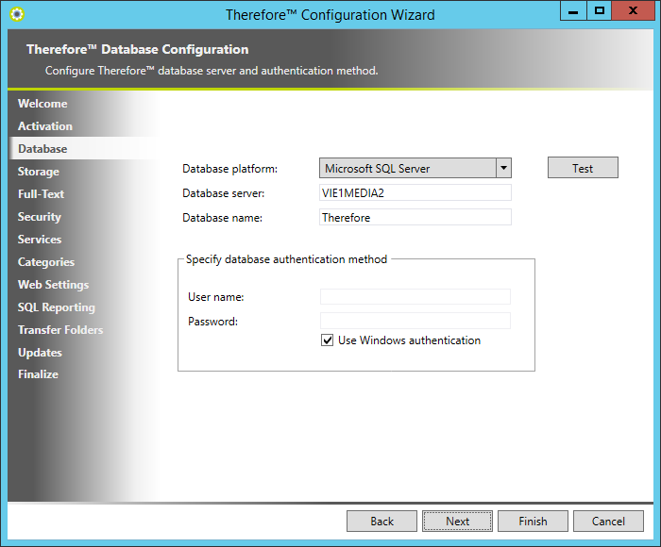661x547 pixels.
Task: Maximize the Configuration Wizard window
Action: tap(599, 10)
